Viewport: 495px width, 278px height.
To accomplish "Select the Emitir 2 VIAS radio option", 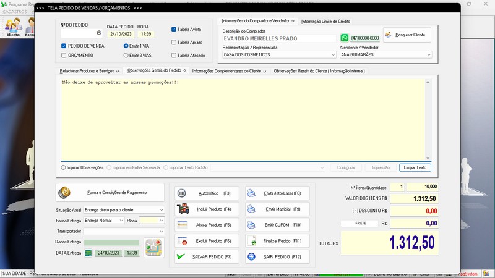I will (x=126, y=56).
